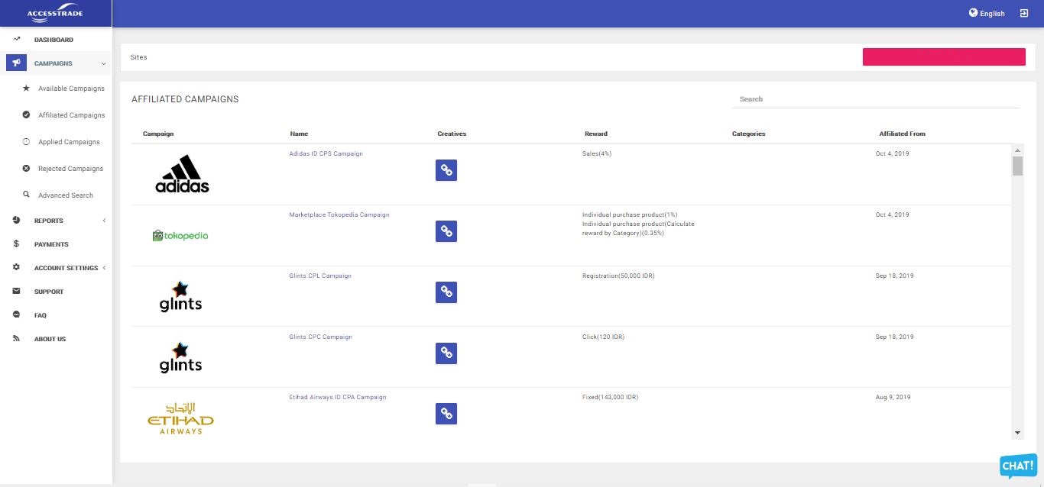The height and width of the screenshot is (487, 1044).
Task: Click the table scrollbar down arrow
Action: (1017, 433)
